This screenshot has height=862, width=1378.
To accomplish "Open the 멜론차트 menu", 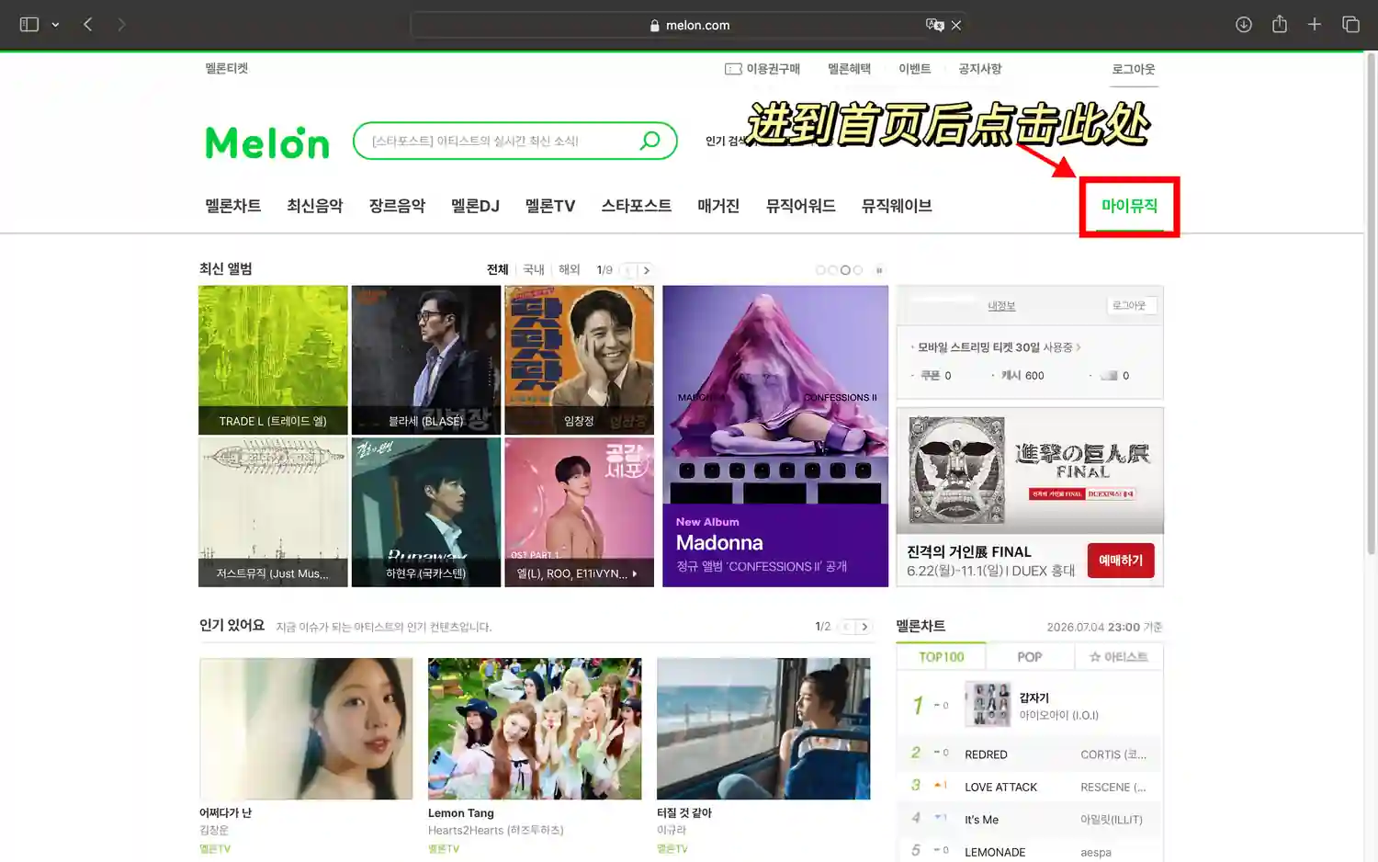I will [x=233, y=206].
